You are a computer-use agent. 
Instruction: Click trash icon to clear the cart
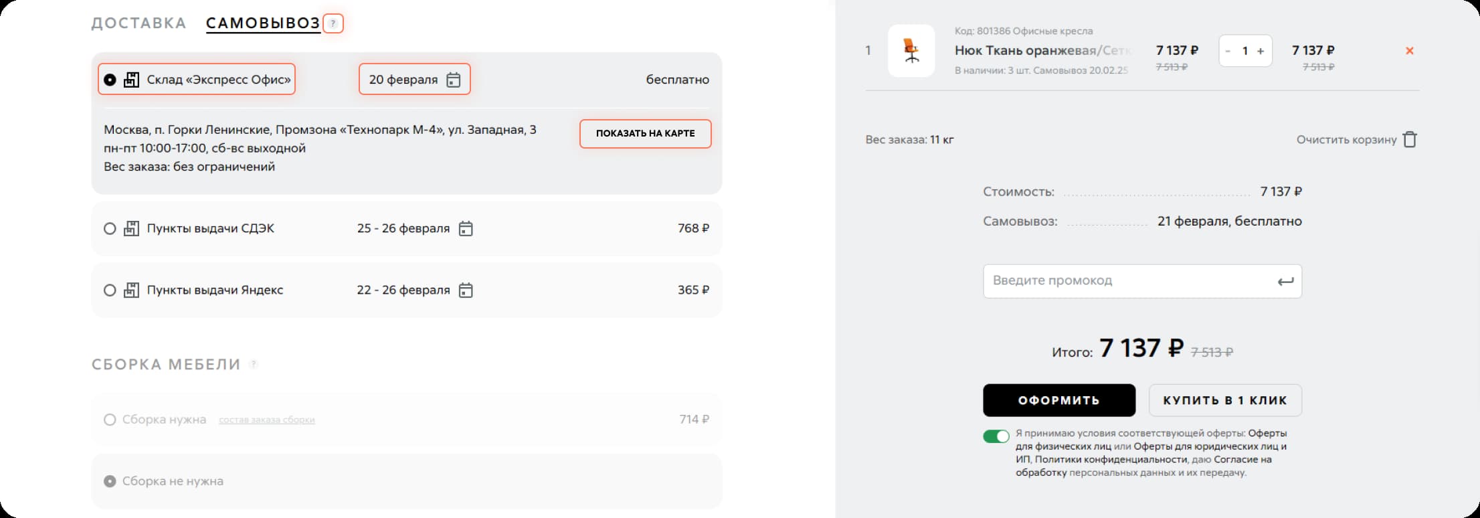pos(1410,140)
